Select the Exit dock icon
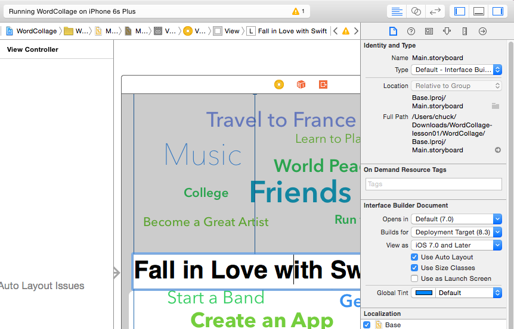Screen dimensions: 514x329 coord(323,84)
